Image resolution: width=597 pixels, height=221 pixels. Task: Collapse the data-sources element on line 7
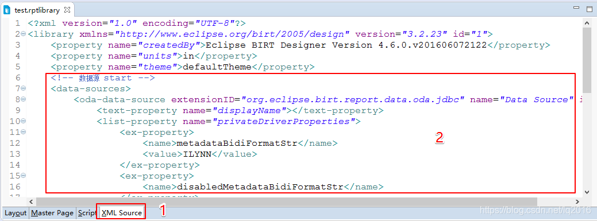coord(24,88)
